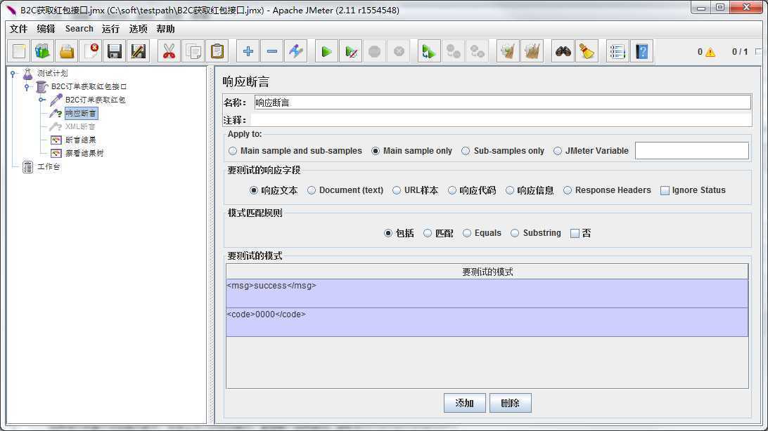768x431 pixels.
Task: Click the New test plan icon
Action: click(x=19, y=51)
